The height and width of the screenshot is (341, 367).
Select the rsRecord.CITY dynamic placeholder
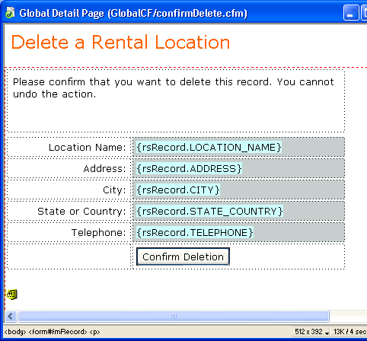coord(178,190)
